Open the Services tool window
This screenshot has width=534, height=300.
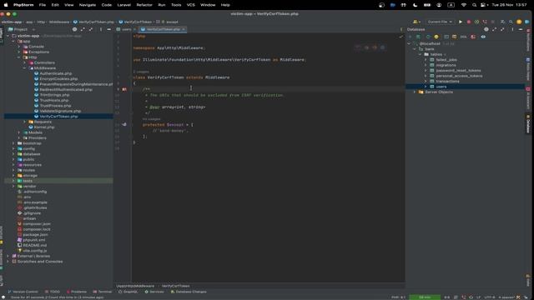pyautogui.click(x=154, y=292)
